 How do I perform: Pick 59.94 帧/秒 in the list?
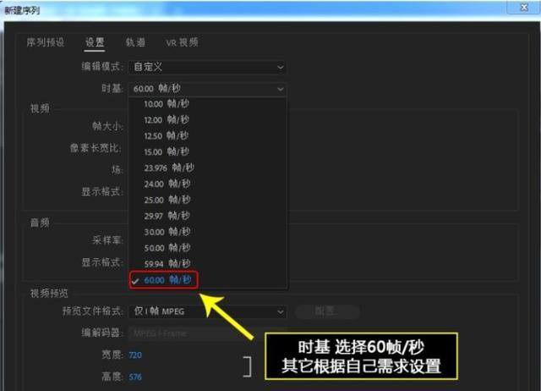(208, 264)
